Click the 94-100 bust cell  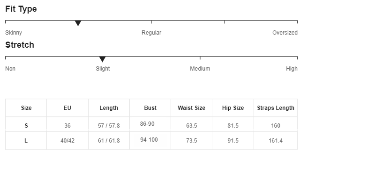coord(149,140)
